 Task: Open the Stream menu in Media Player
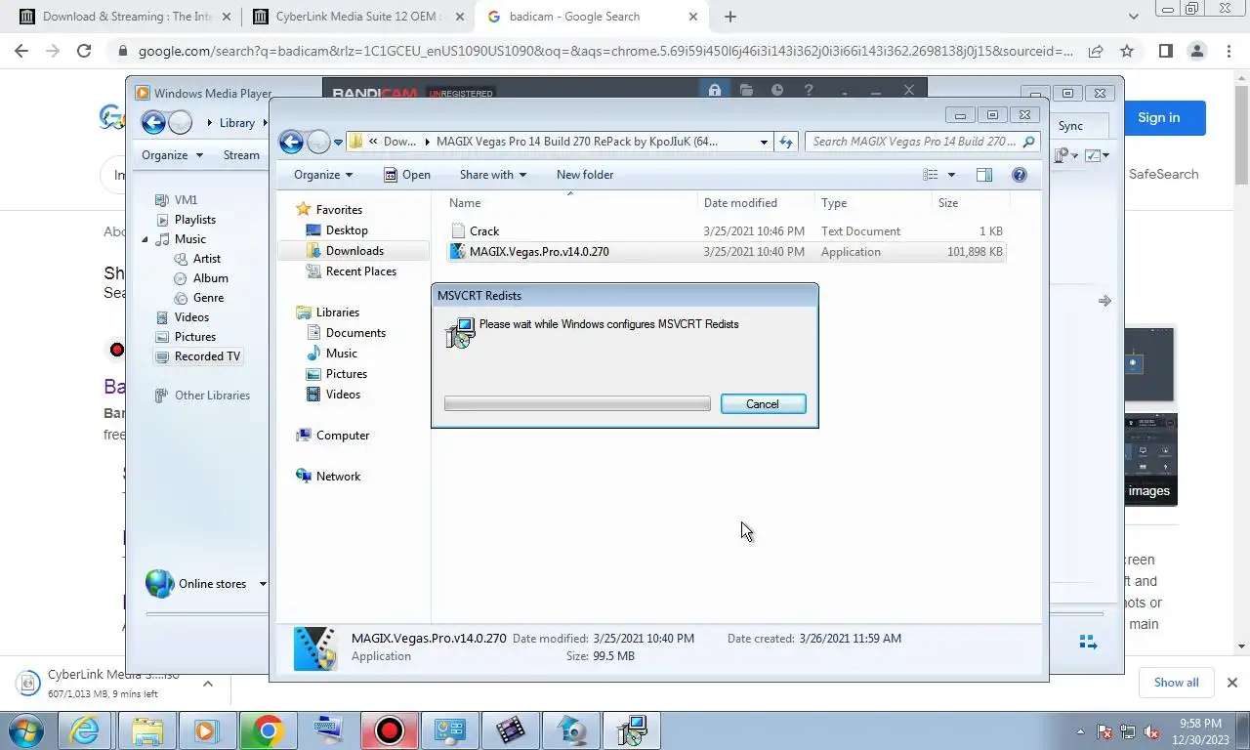click(x=241, y=155)
